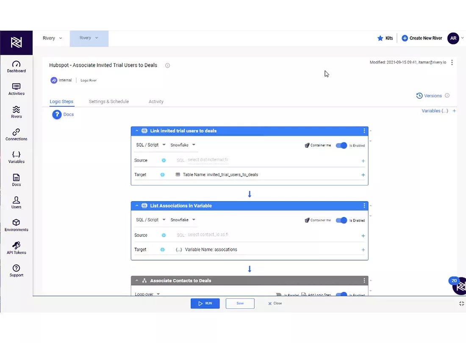Go to Users in the sidebar
The width and height of the screenshot is (466, 343).
(x=17, y=202)
